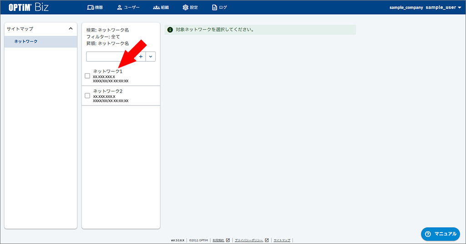Check the ネットワーク2 checkbox
Image resolution: width=466 pixels, height=244 pixels.
(87, 95)
